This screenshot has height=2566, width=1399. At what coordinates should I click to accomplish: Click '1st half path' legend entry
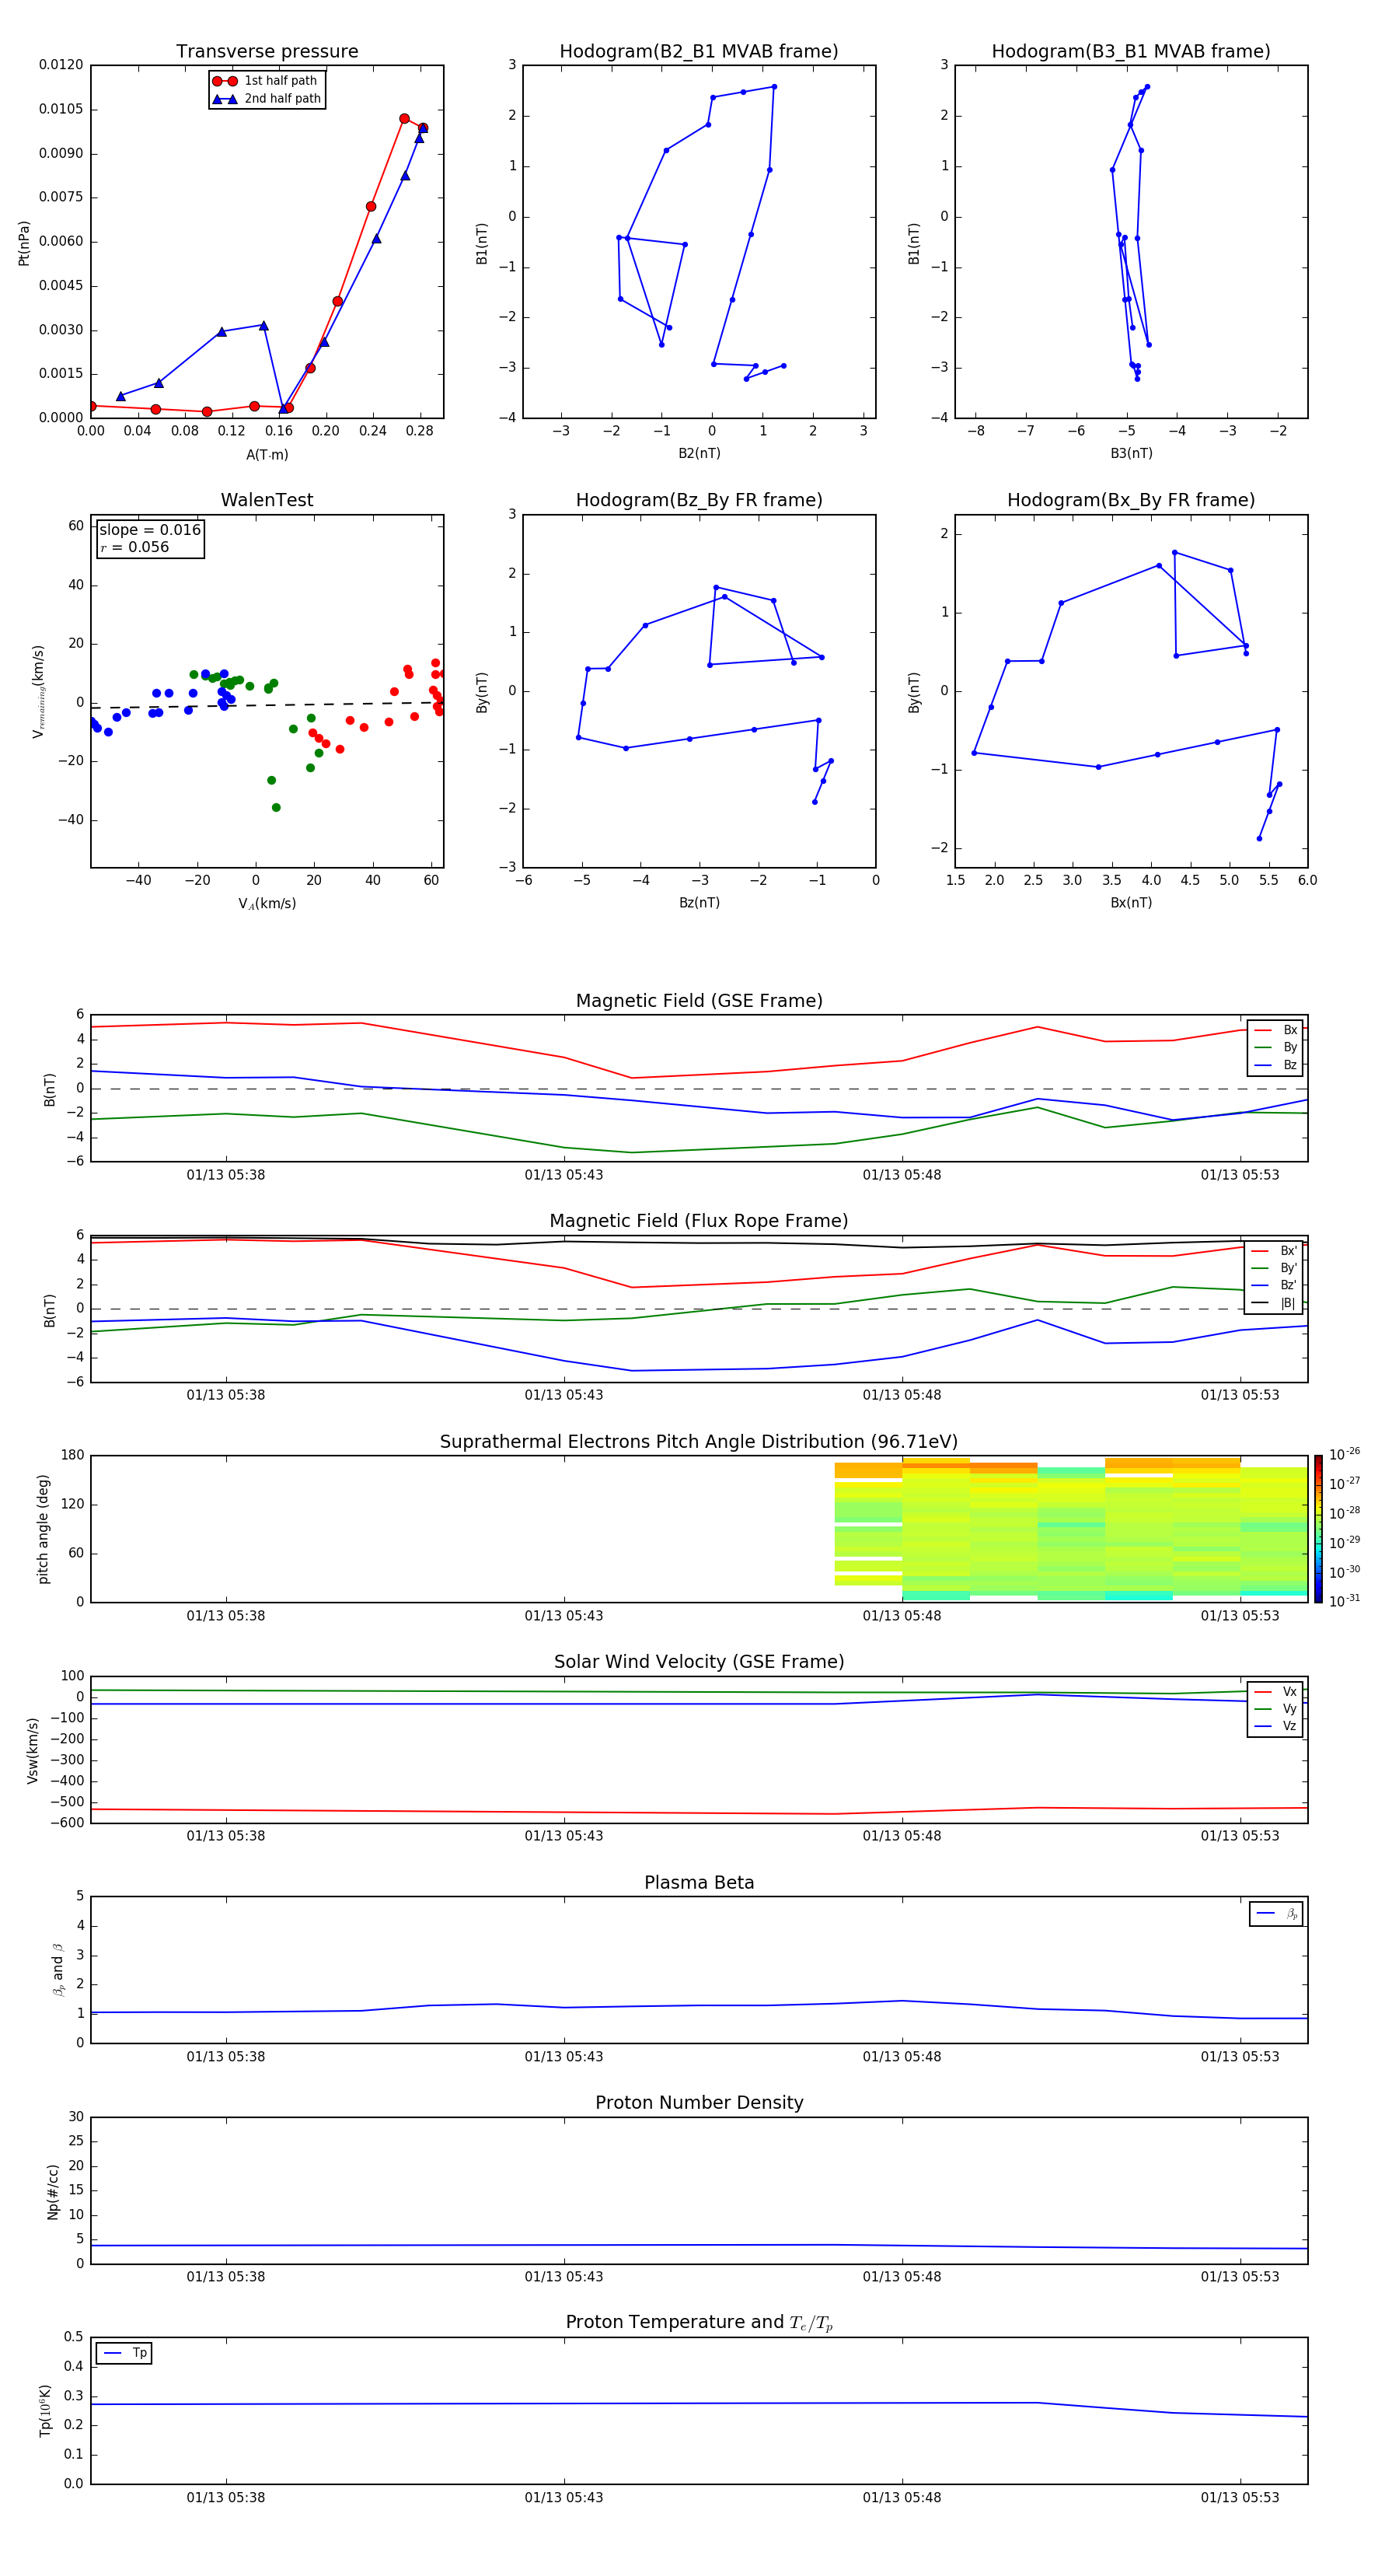point(266,81)
